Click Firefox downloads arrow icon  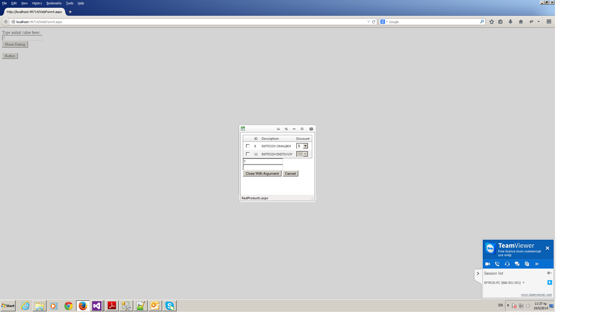(x=510, y=22)
